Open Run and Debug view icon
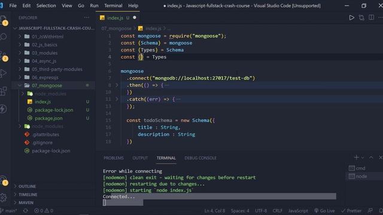Image resolution: width=383 pixels, height=215 pixels. 4,73
